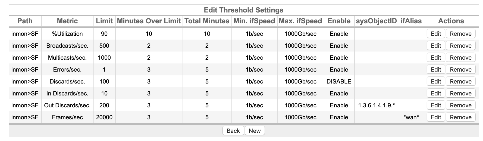Edit the In Discards/sec. threshold
Image resolution: width=483 pixels, height=141 pixels.
click(436, 93)
